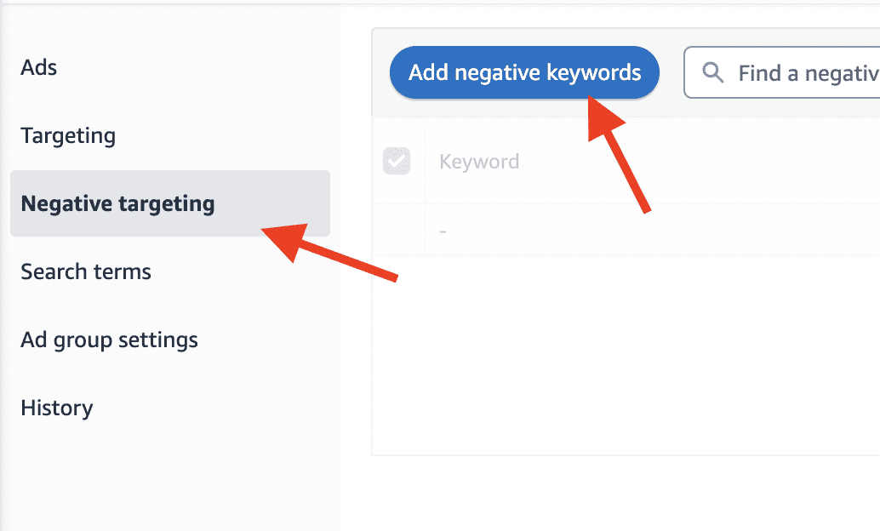Click the red arrow below Add negative keywords
Image resolution: width=880 pixels, height=531 pixels.
point(616,154)
